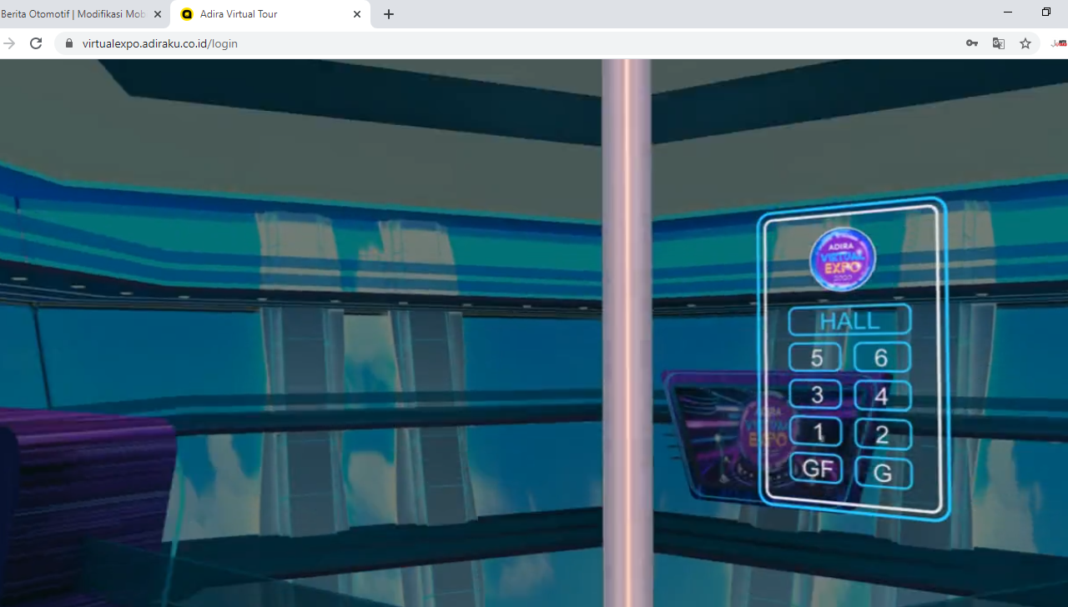This screenshot has height=607, width=1068.
Task: Choose floor 4 on elevator panel
Action: coord(882,396)
